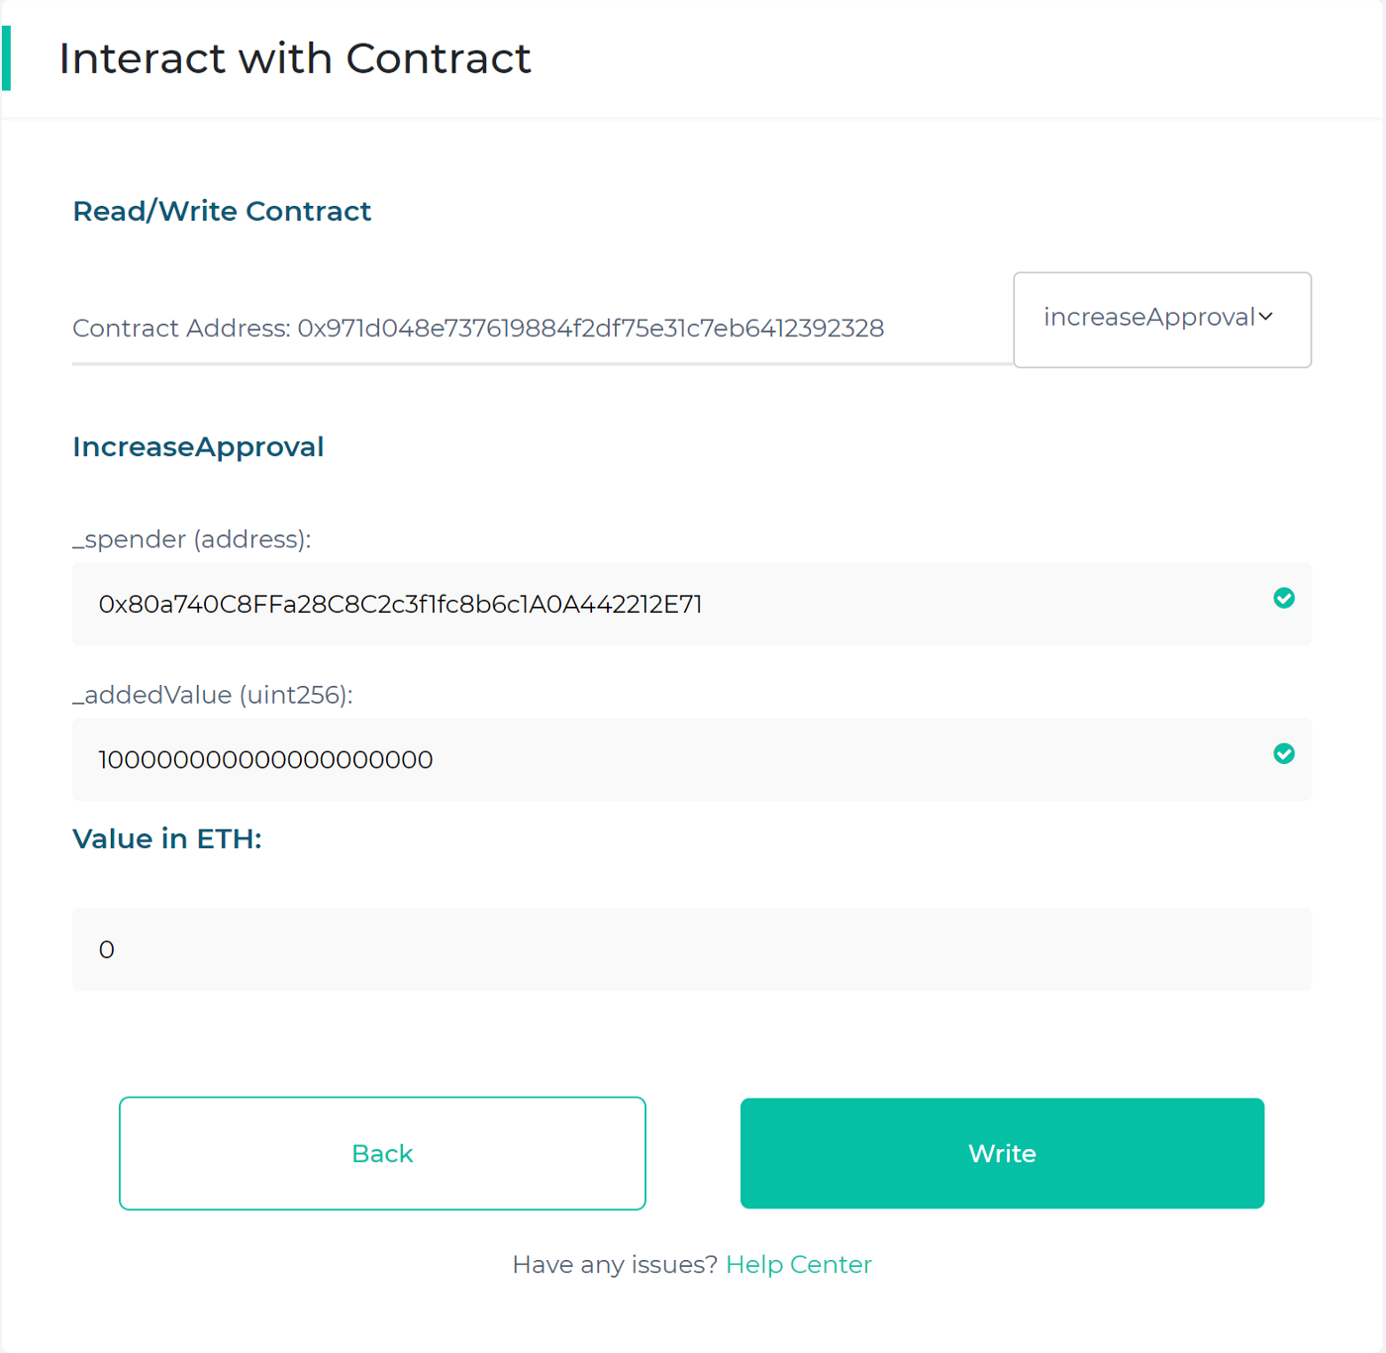Click the Write button
1386x1353 pixels.
pyautogui.click(x=1002, y=1153)
